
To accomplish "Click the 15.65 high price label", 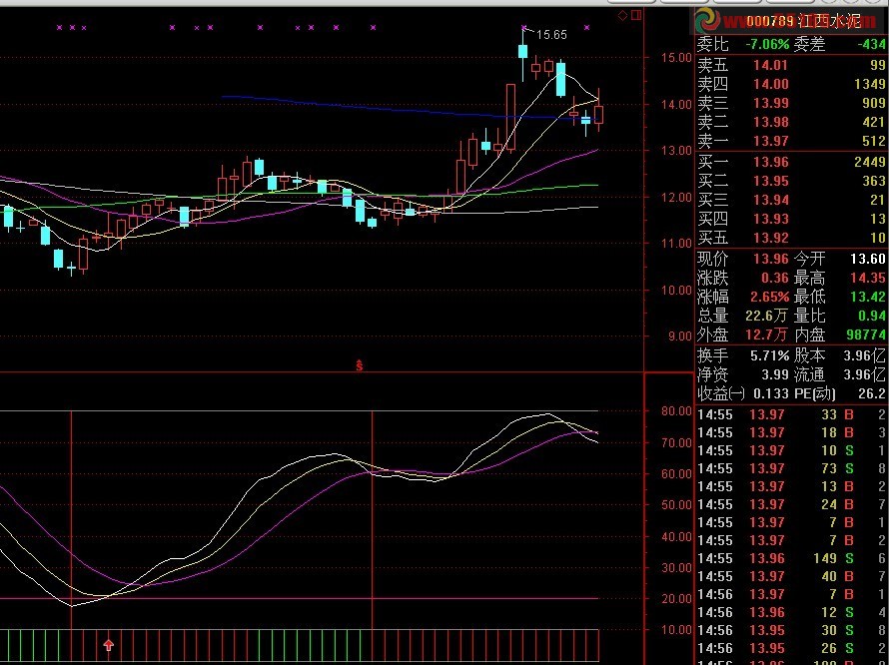I will pos(551,35).
